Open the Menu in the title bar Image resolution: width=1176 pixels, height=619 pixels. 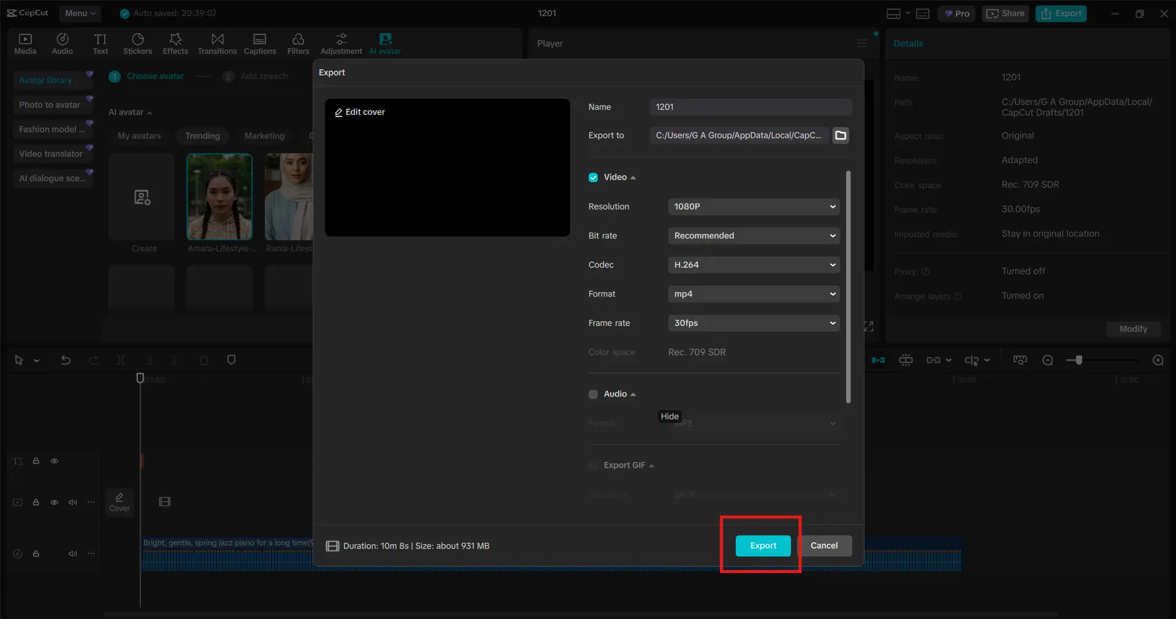click(80, 13)
